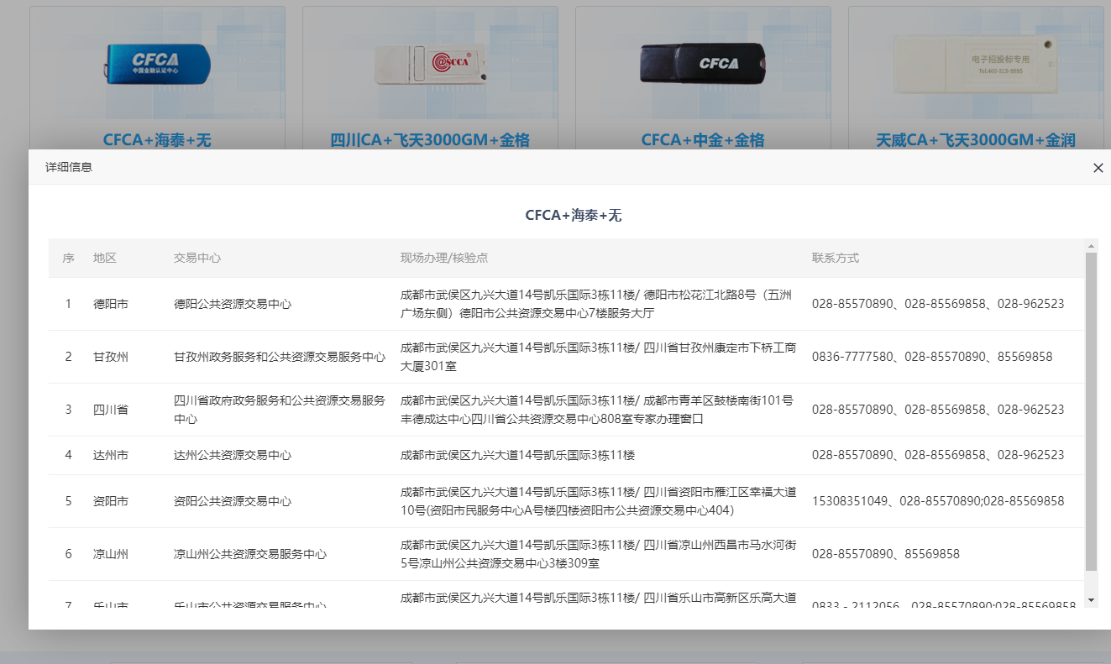Select the 电子招投标专用 white USB key image
This screenshot has width=1111, height=664.
pyautogui.click(x=974, y=64)
